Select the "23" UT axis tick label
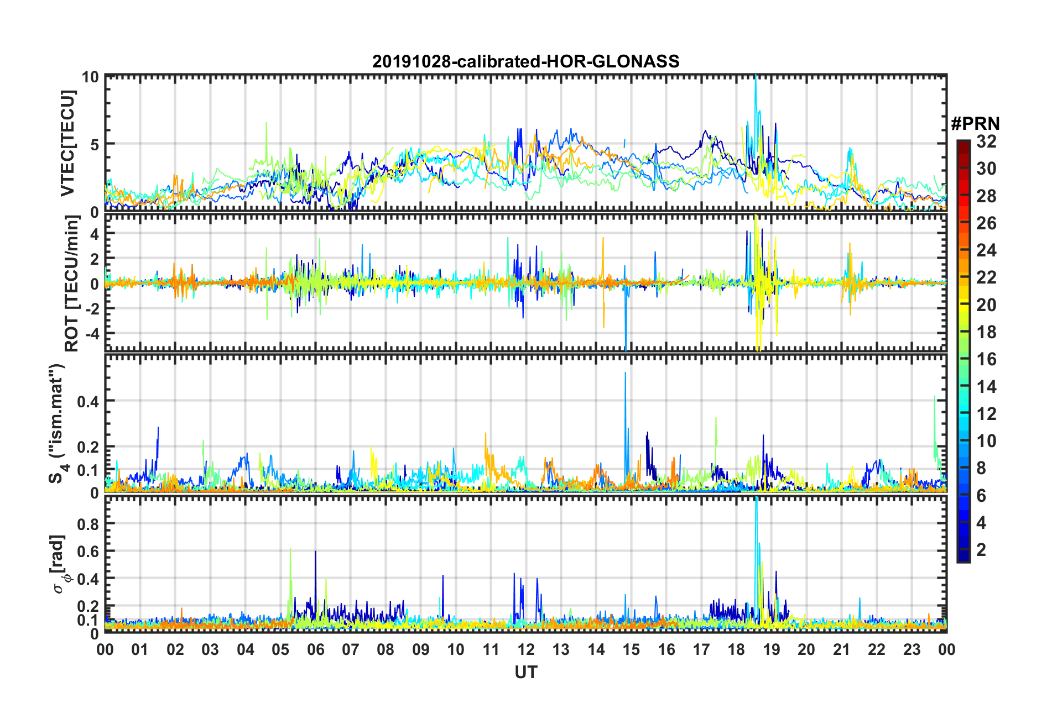The width and height of the screenshot is (1052, 703). [x=912, y=649]
